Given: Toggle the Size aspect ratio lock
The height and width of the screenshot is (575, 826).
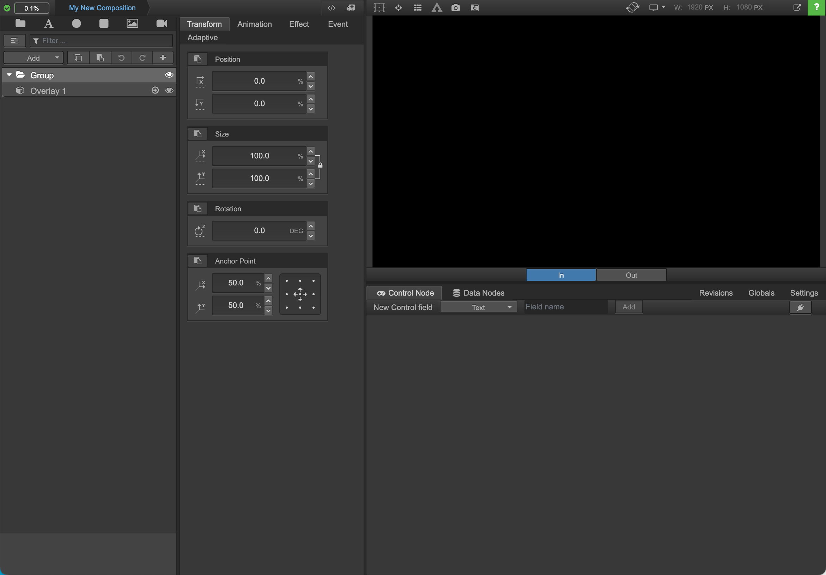Looking at the screenshot, I should point(320,165).
